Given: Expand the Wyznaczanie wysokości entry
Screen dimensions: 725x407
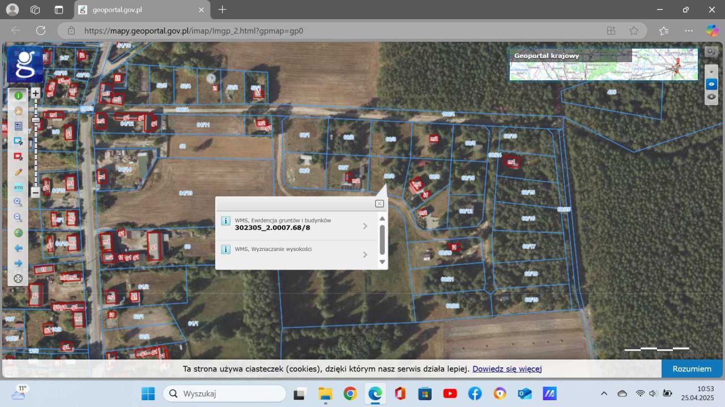Looking at the screenshot, I should click(365, 254).
